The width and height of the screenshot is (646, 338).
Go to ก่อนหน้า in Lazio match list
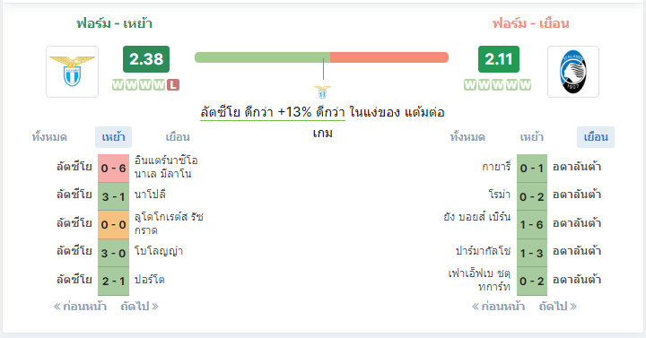(81, 307)
